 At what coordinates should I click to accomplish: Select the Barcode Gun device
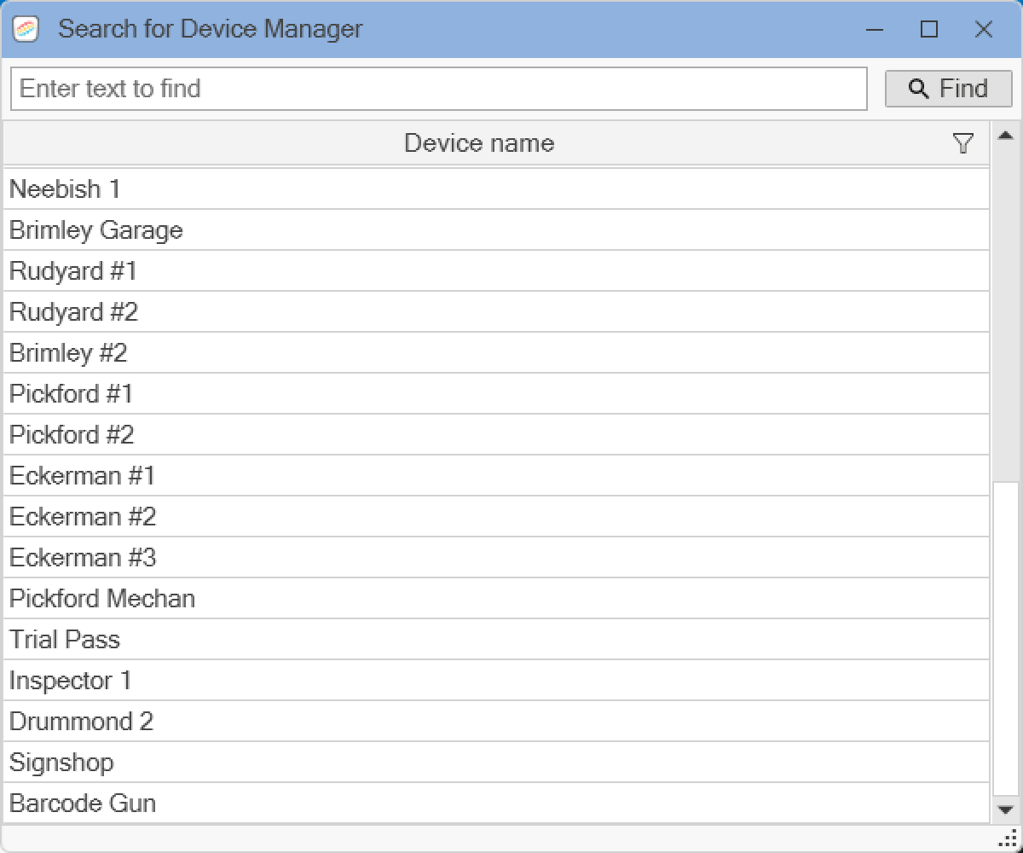pyautogui.click(x=496, y=804)
